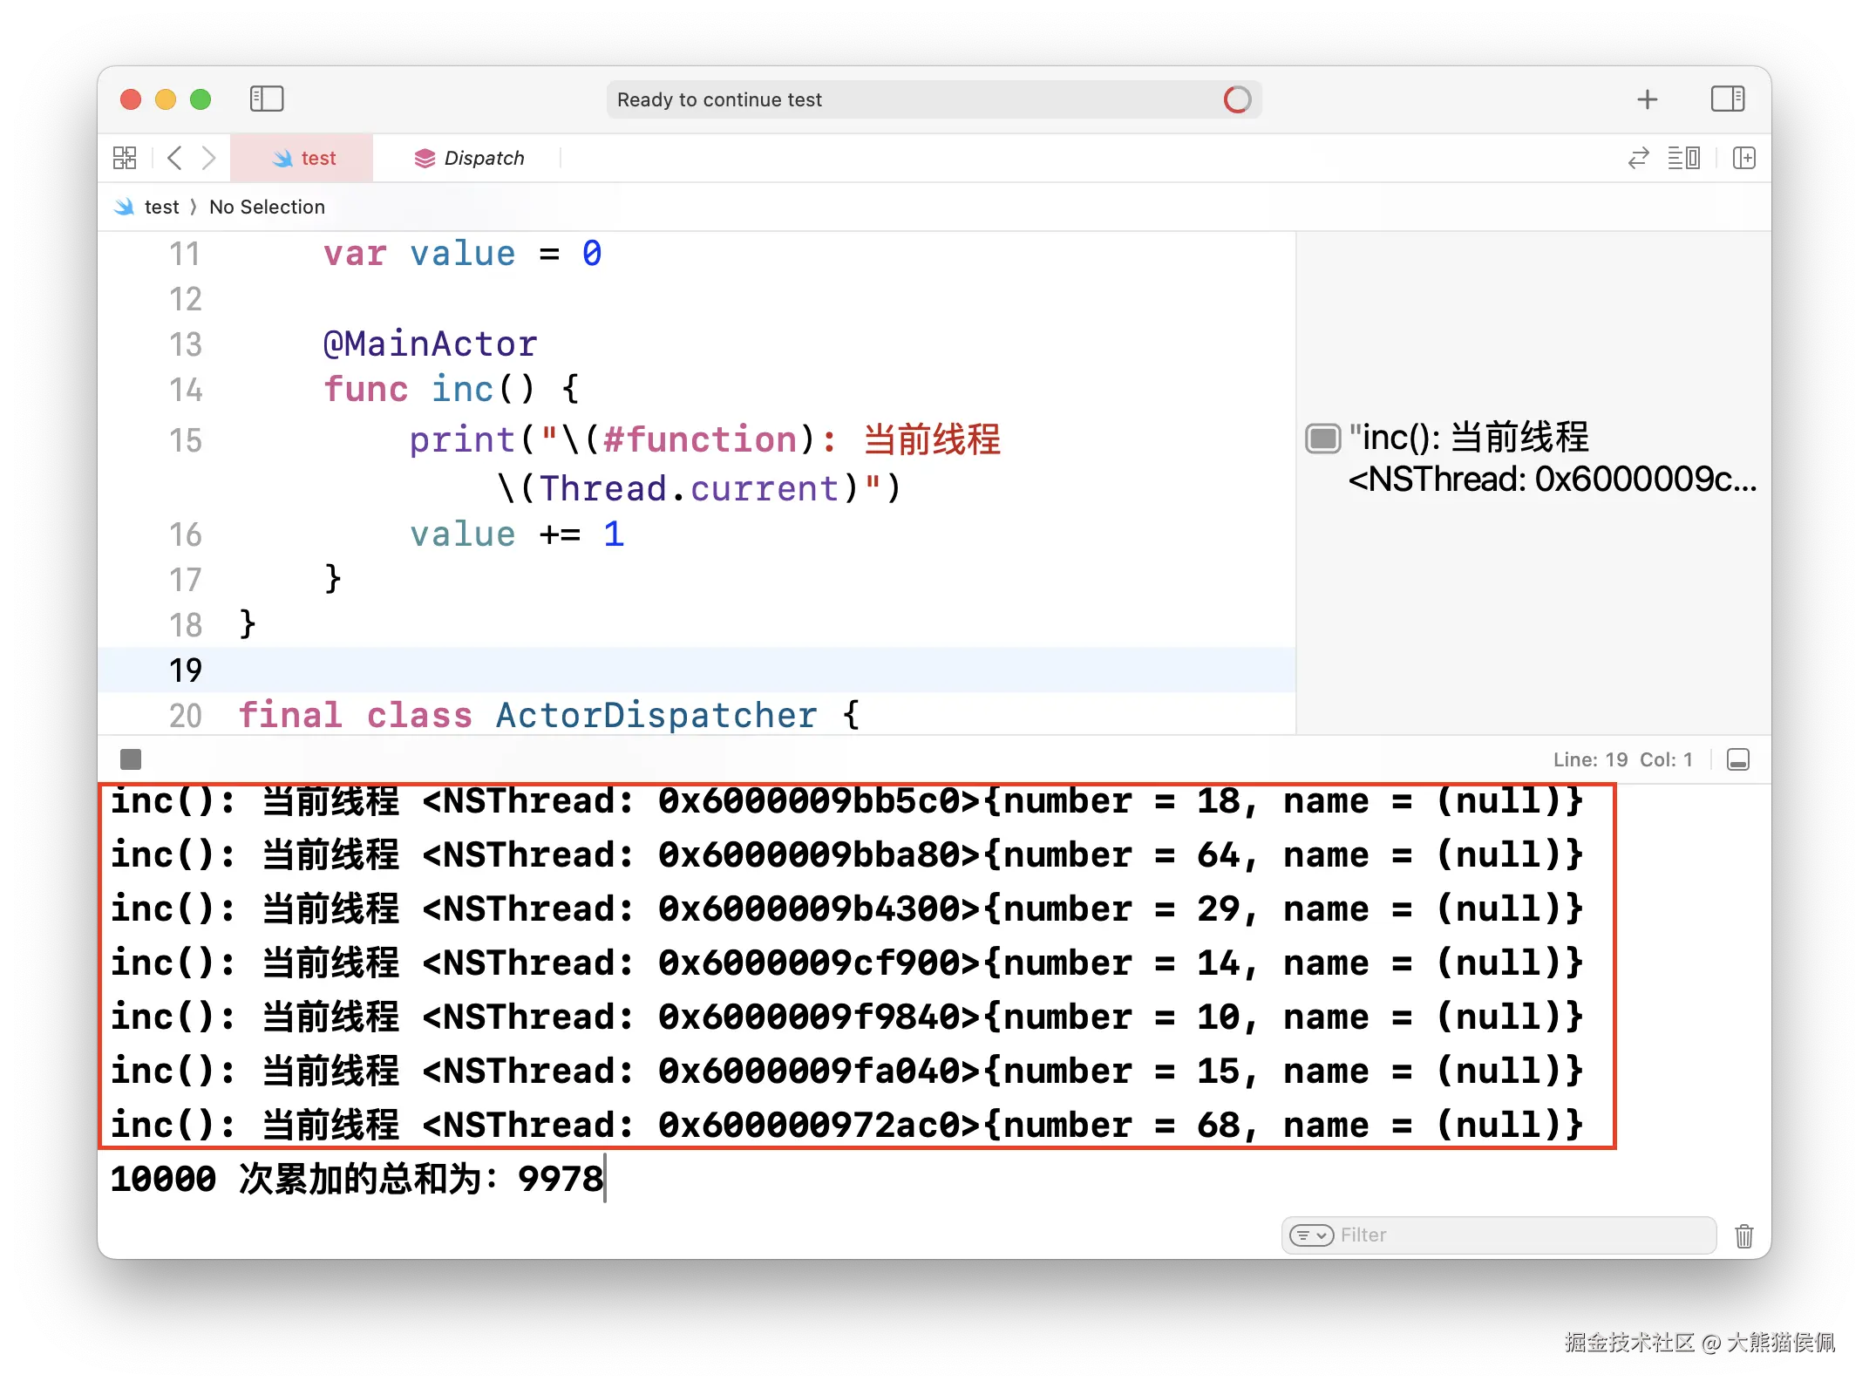Click the plus Library button
1869x1388 pixels.
pyautogui.click(x=1647, y=99)
